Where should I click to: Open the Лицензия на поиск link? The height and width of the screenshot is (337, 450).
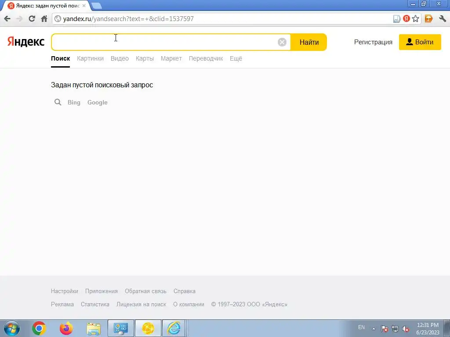coord(141,305)
